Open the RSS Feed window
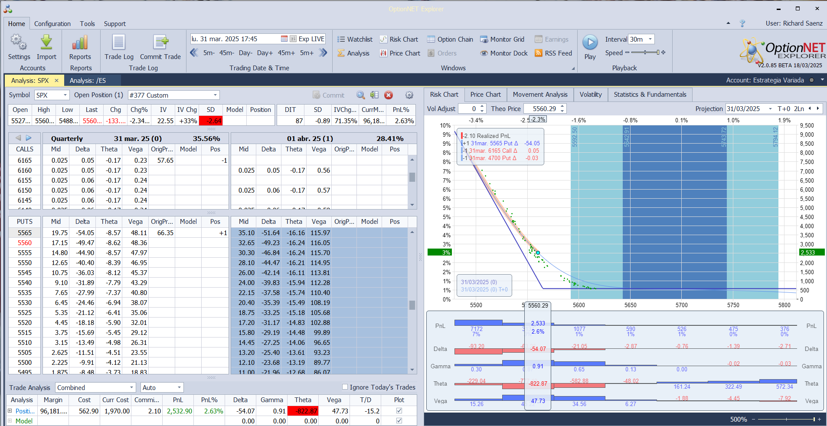 (553, 53)
